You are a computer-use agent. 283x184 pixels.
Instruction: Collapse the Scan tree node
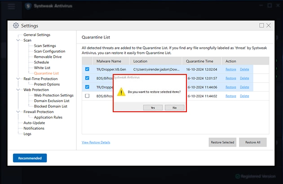tap(18, 40)
